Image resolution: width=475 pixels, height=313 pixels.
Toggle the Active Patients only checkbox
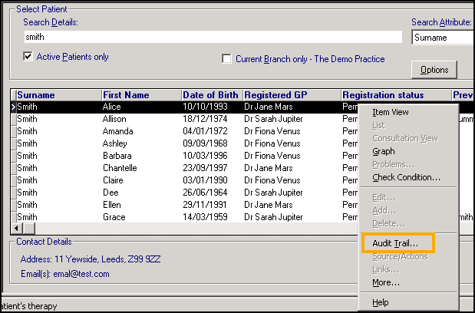click(x=28, y=57)
